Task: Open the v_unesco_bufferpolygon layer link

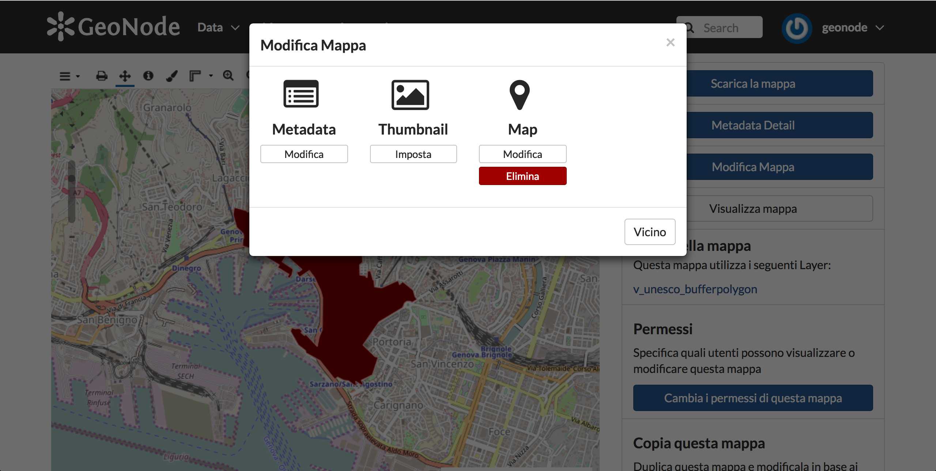Action: click(695, 289)
